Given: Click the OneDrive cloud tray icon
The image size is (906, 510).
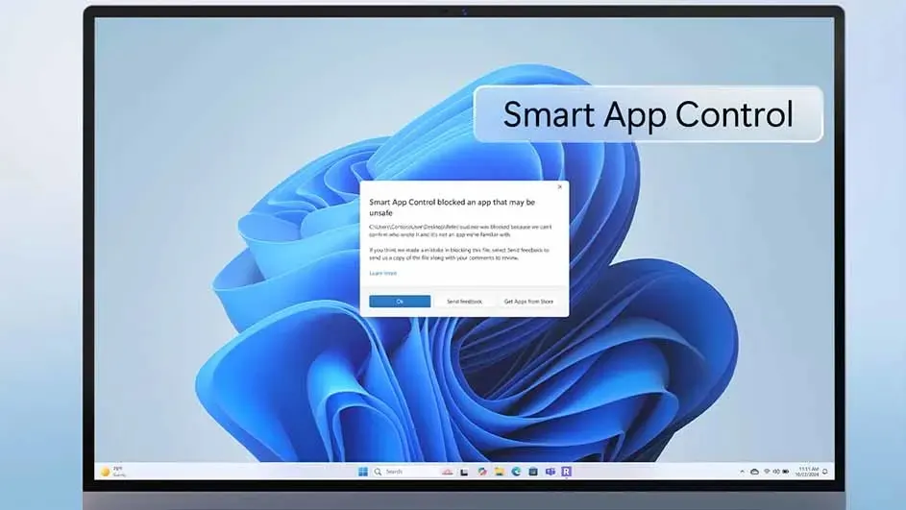Looking at the screenshot, I should [x=754, y=472].
